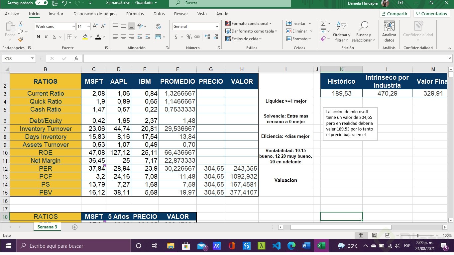Click Formato in the Celdas group
This screenshot has height=255, width=454.
(x=298, y=39)
